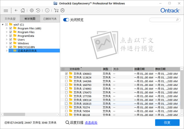The image size is (184, 129).
Task: Go back with the arrow icon
Action: [16, 10]
